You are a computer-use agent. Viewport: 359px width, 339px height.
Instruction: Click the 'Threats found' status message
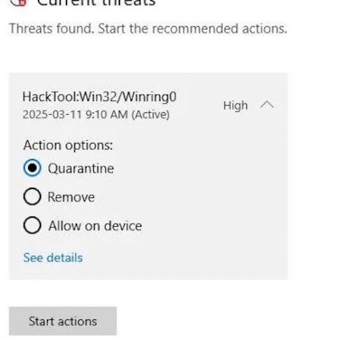click(x=52, y=29)
